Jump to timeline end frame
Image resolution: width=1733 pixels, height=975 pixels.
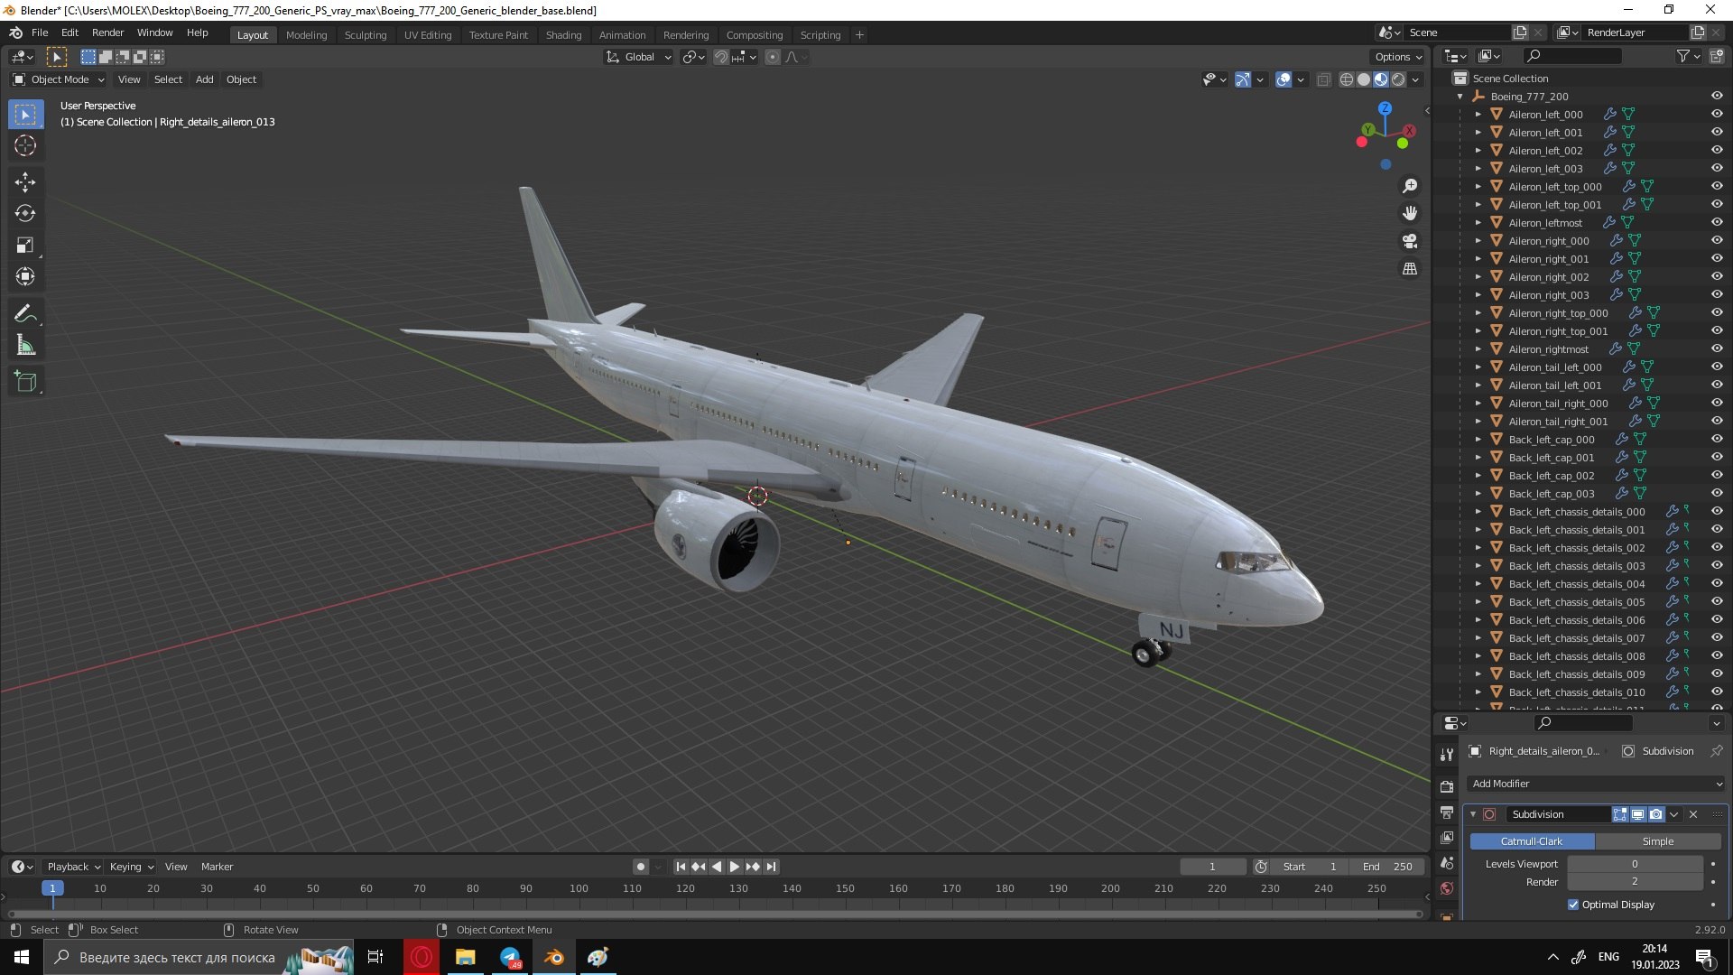click(x=771, y=867)
